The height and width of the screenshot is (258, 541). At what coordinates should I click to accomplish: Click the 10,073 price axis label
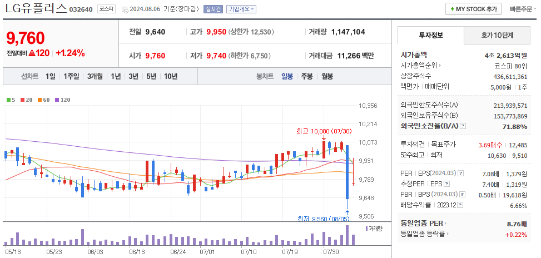pyautogui.click(x=368, y=142)
